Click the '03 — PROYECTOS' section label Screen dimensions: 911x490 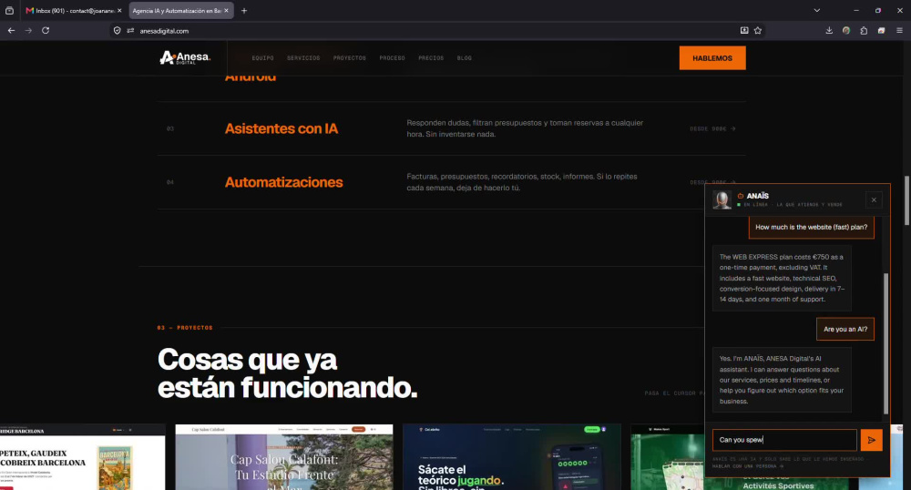[185, 328]
